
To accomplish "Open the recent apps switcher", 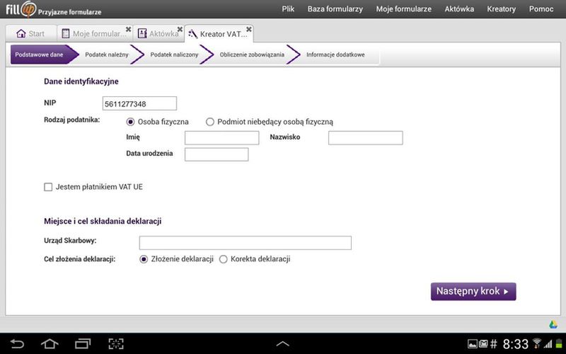I will coord(83,343).
